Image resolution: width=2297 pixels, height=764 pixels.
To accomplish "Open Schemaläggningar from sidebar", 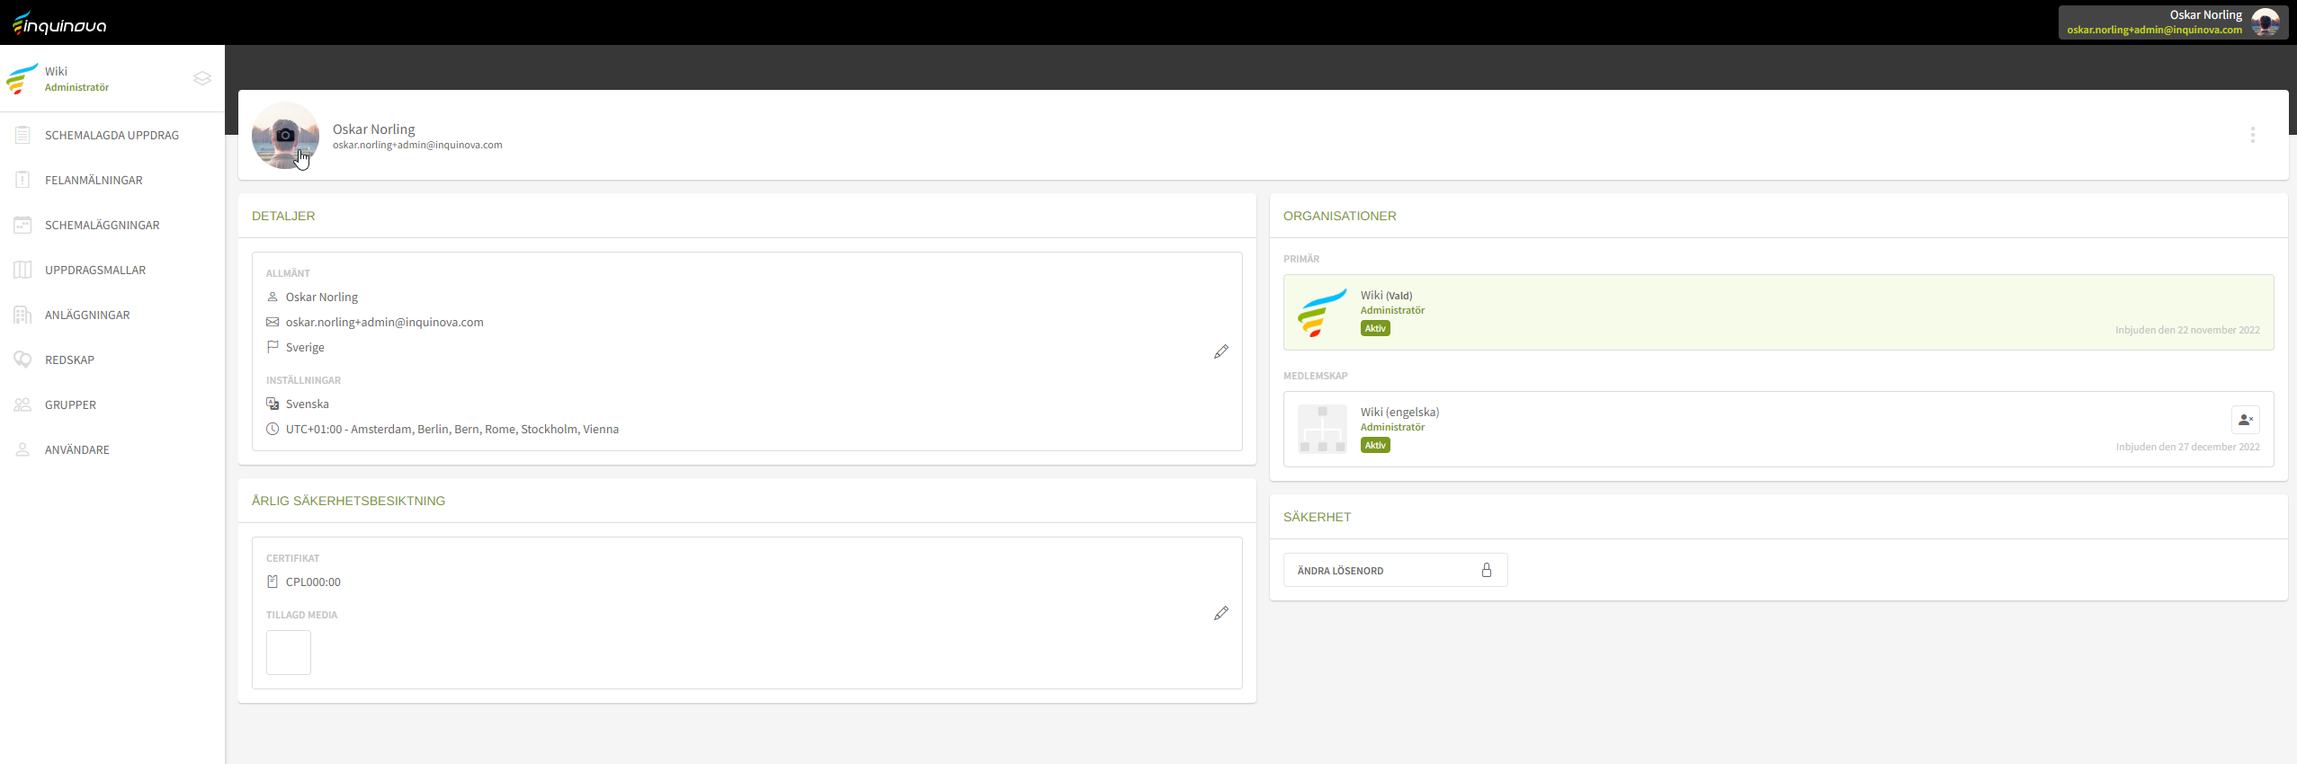I will [x=102, y=225].
